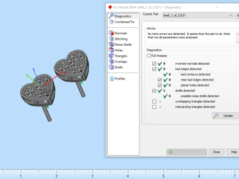The height and width of the screenshot is (179, 239).
Task: Click the green check beside shells detected
Action: (x=160, y=90)
